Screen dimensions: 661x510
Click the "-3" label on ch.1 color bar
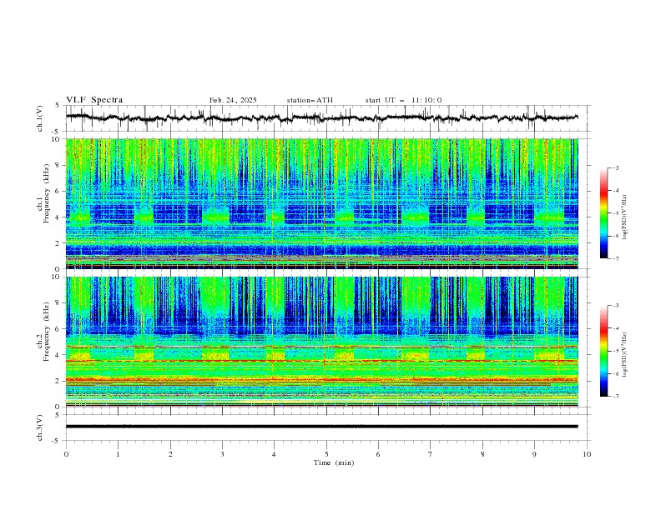coord(615,167)
